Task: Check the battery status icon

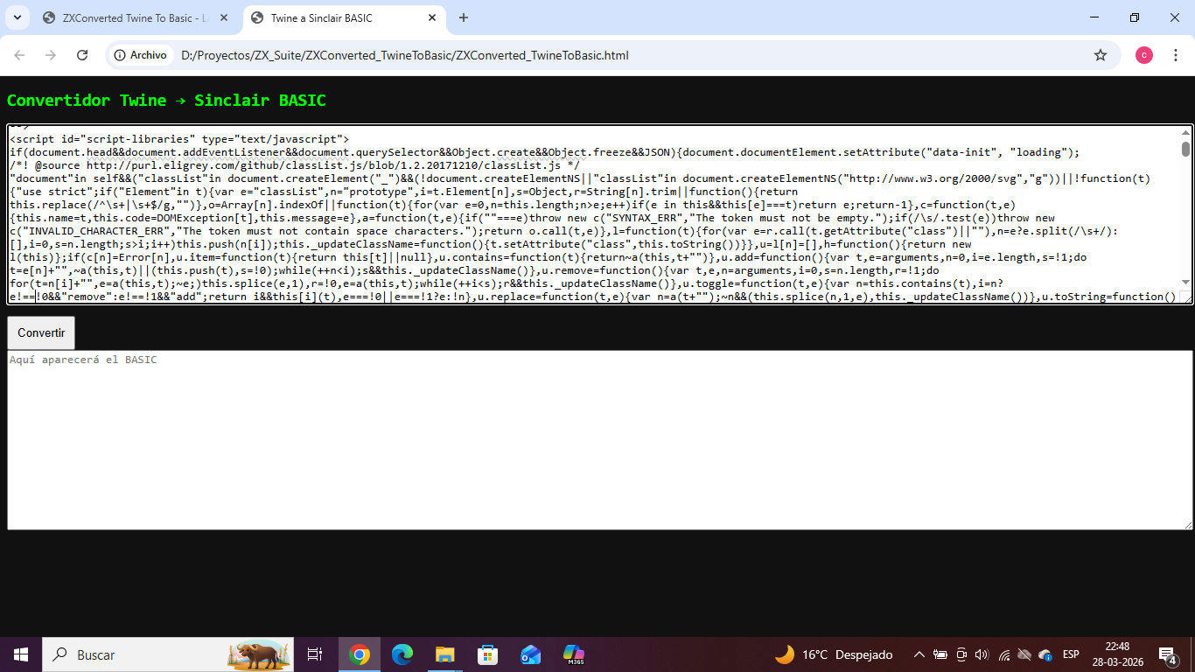Action: [940, 654]
